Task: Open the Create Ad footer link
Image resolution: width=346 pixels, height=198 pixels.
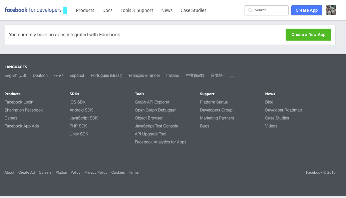Action: click(26, 172)
